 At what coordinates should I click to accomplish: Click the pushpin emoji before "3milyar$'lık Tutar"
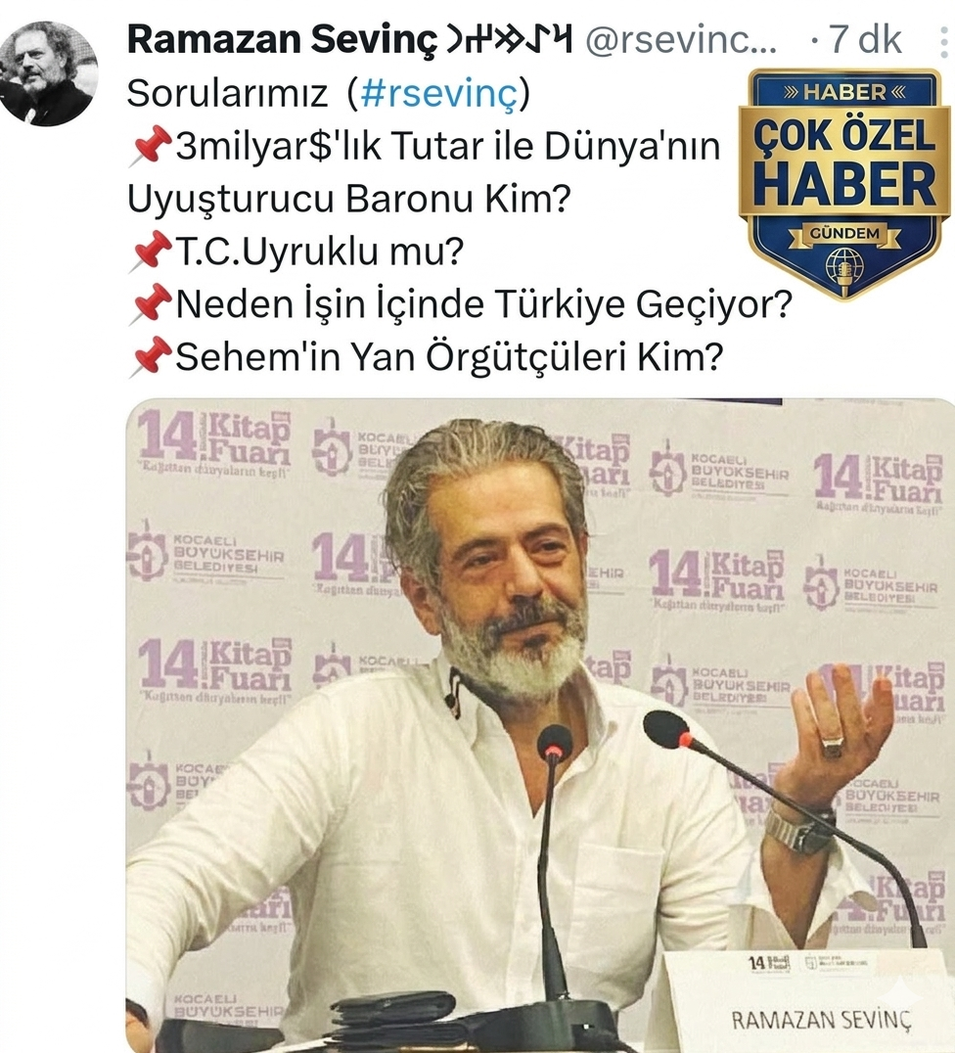(150, 145)
